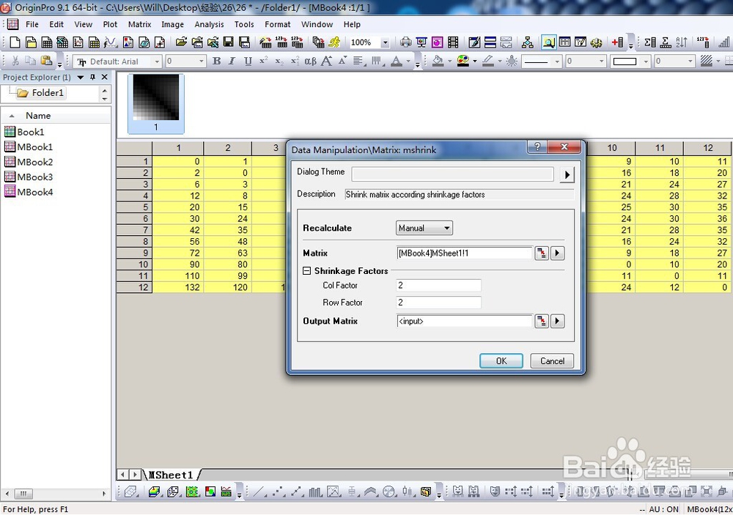Click the Underline formatting button

coord(248,62)
